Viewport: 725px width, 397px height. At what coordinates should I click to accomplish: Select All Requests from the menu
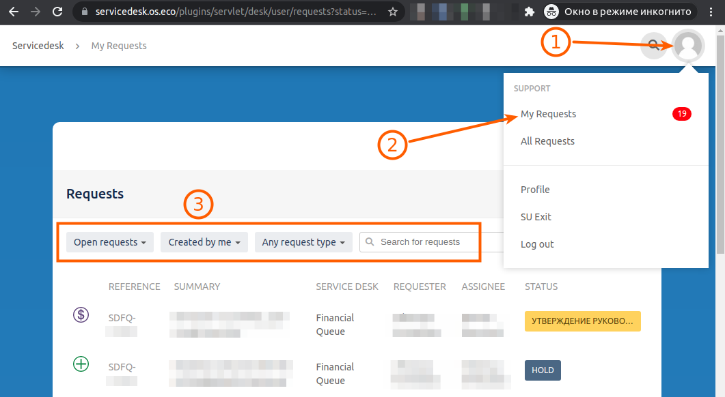[547, 141]
